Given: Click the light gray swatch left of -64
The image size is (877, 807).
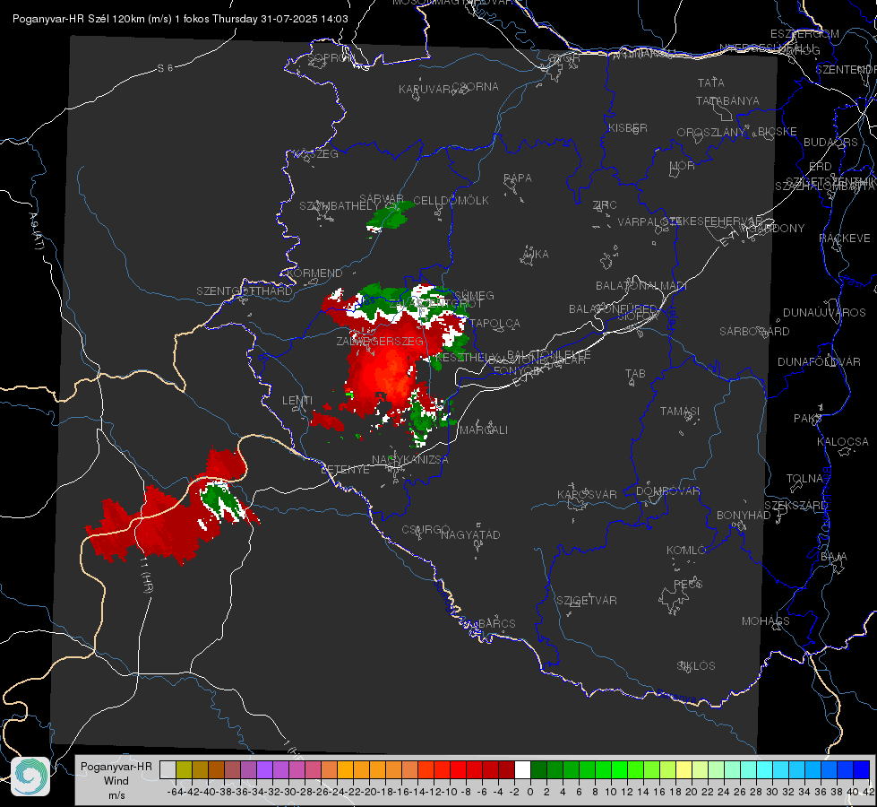Looking at the screenshot, I should coord(168,769).
